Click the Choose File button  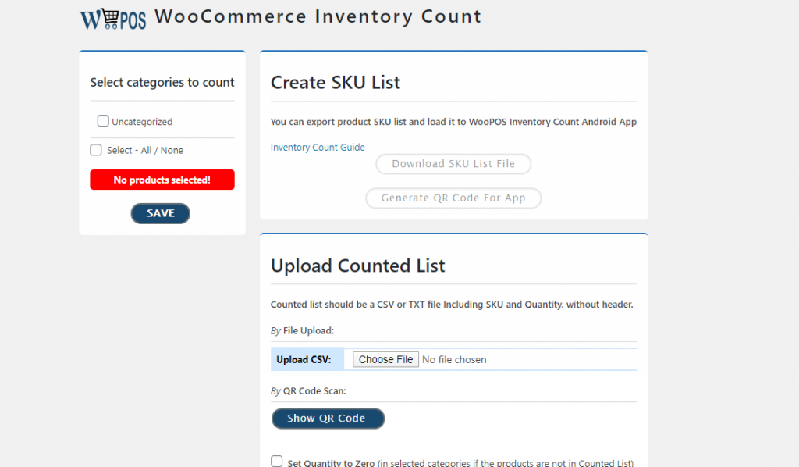pos(385,359)
